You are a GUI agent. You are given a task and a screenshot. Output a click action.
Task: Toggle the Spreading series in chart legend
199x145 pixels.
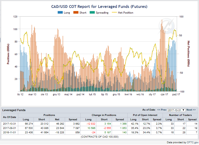click(x=99, y=13)
